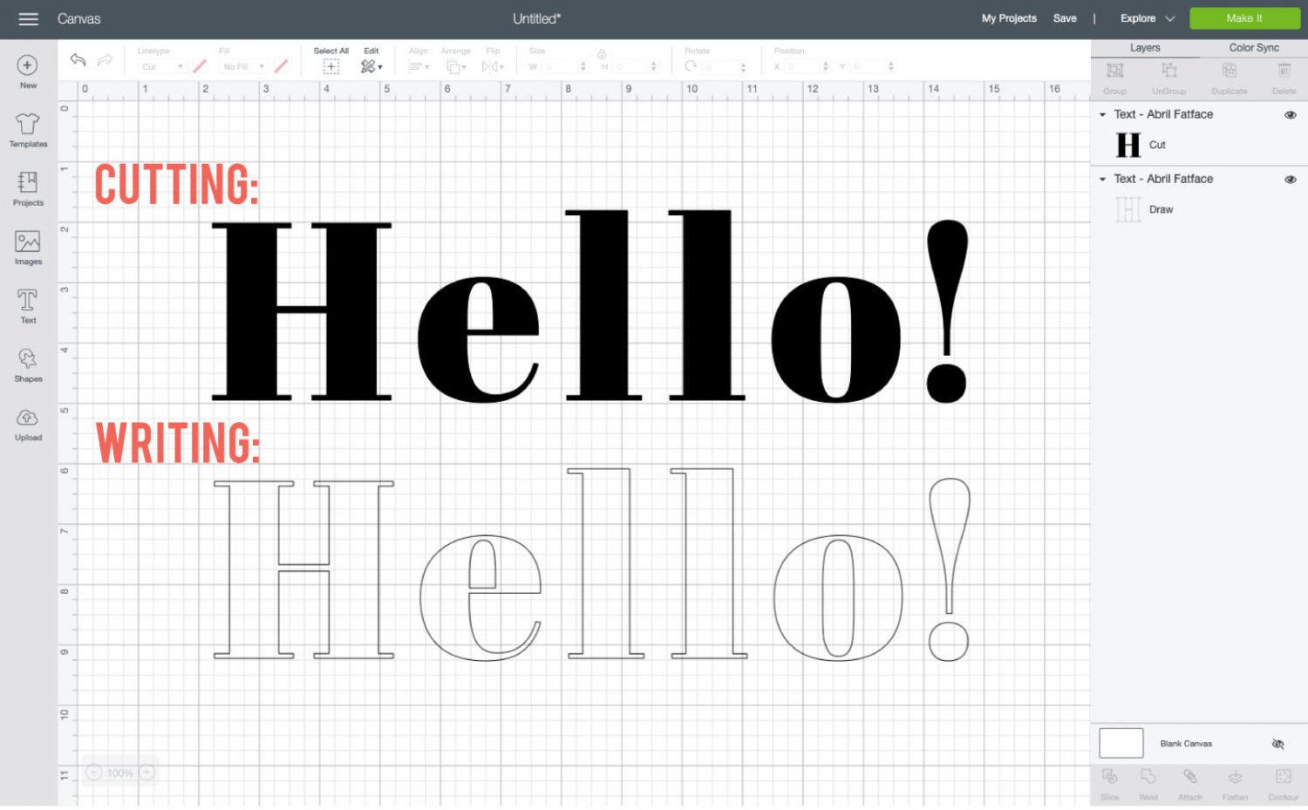Collapse the second Text - Abril Fatface layer

[x=1102, y=180]
